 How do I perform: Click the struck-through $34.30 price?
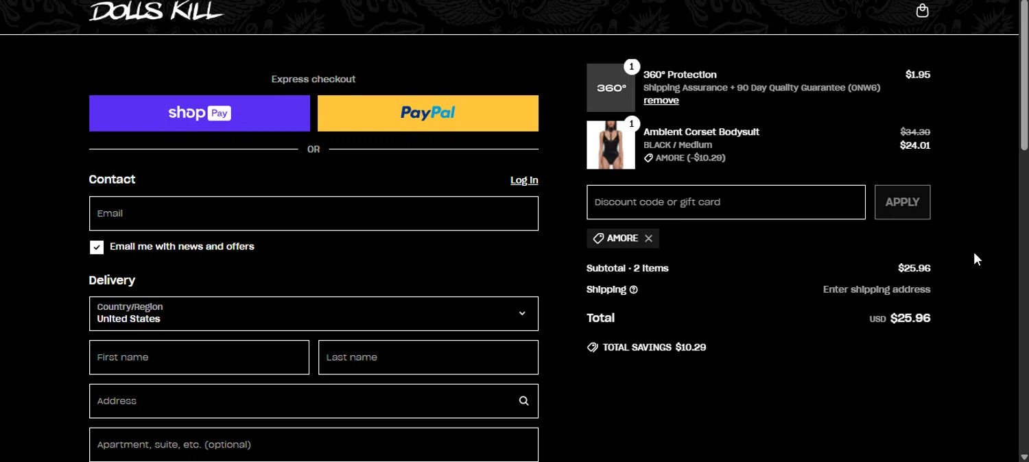(x=915, y=132)
